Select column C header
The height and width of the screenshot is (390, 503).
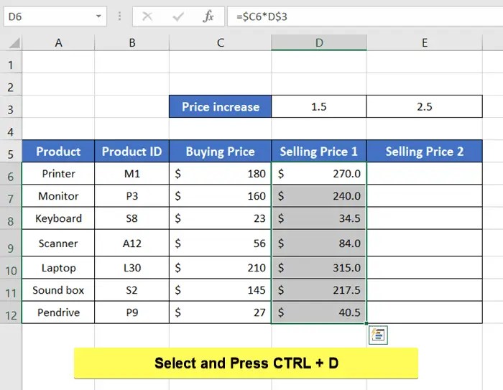point(220,42)
